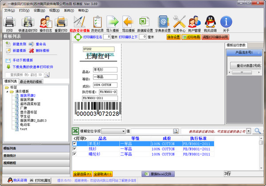Click the green print offset icon

coord(78,37)
